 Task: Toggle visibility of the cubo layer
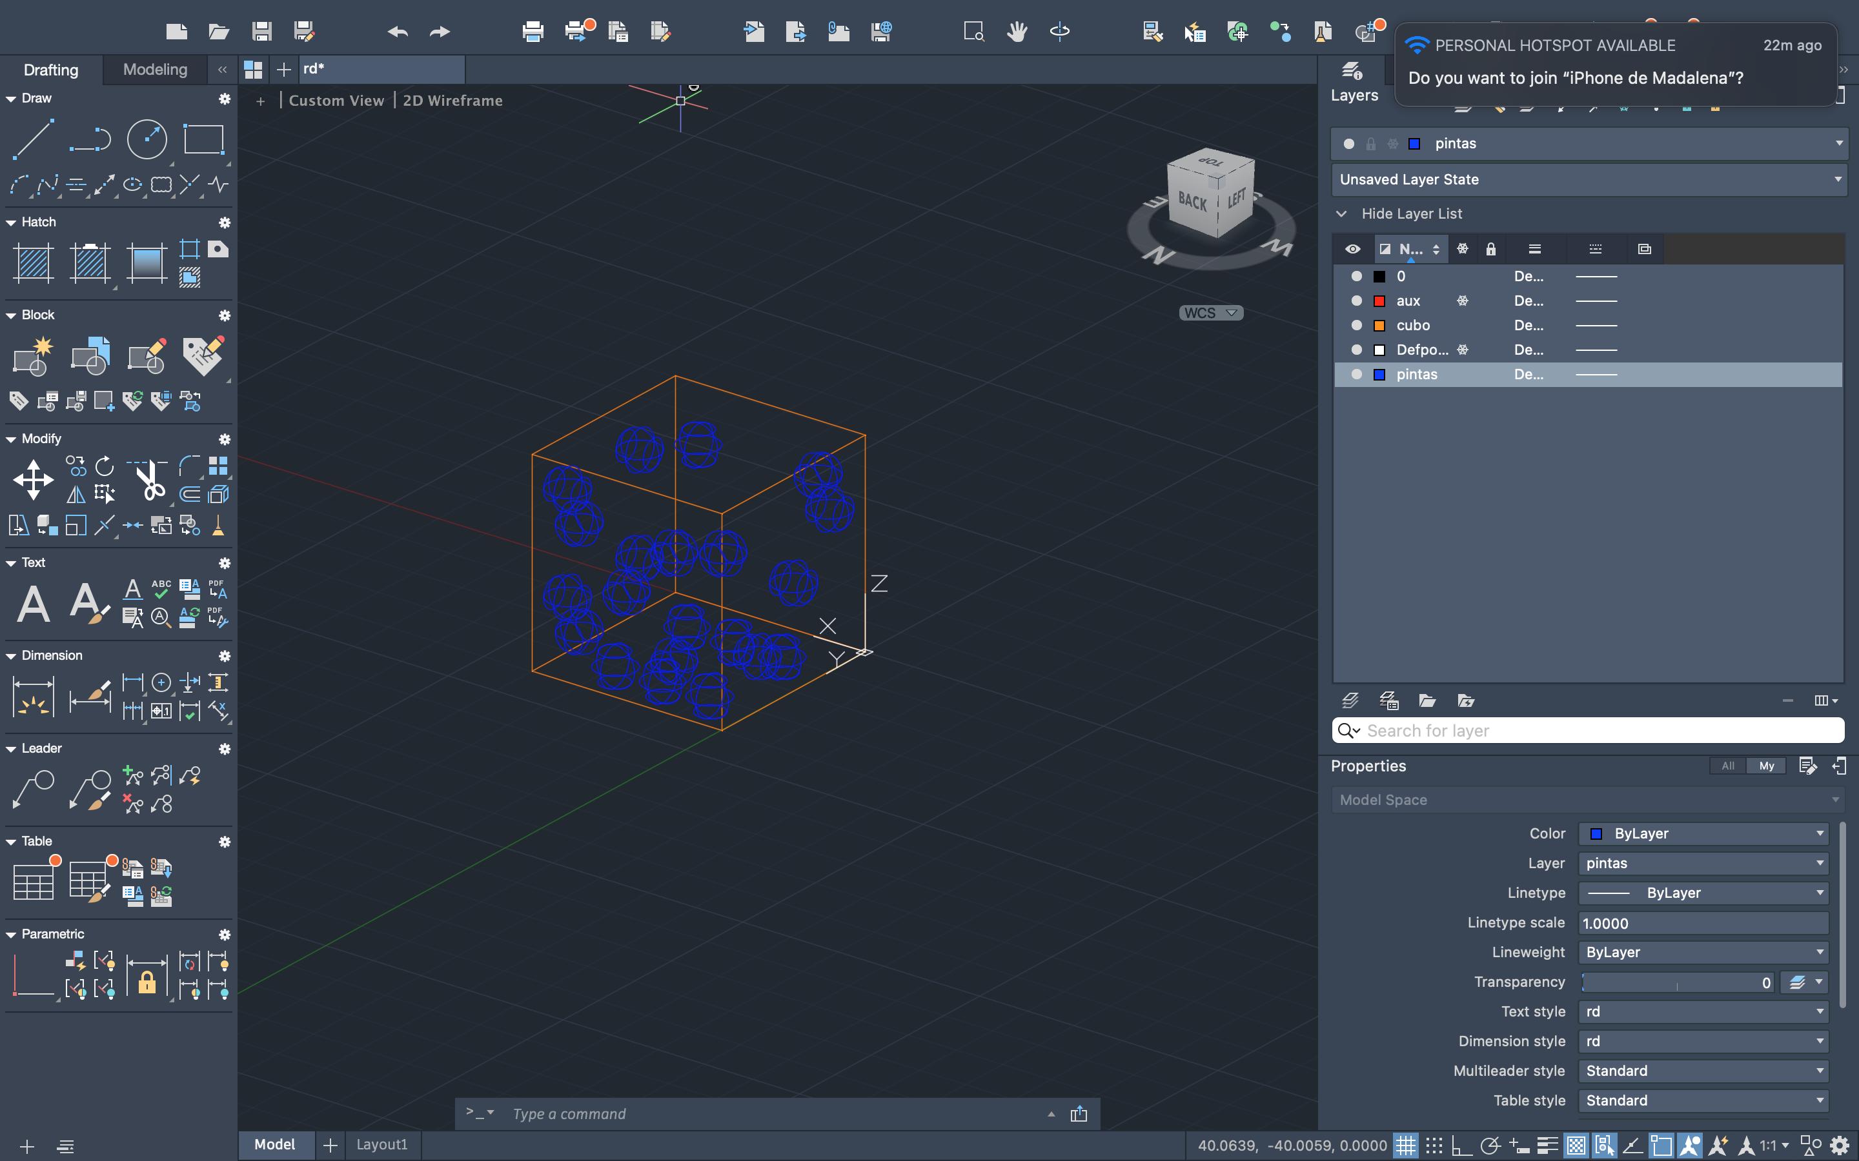(1357, 326)
